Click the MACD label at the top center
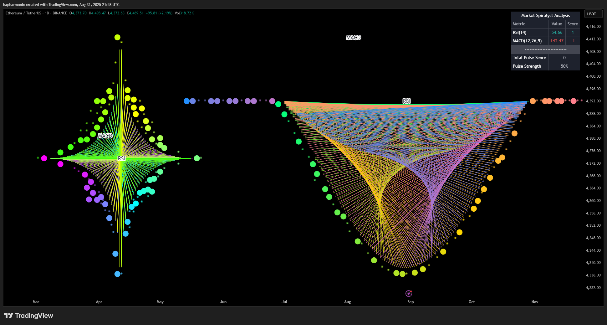 point(354,38)
